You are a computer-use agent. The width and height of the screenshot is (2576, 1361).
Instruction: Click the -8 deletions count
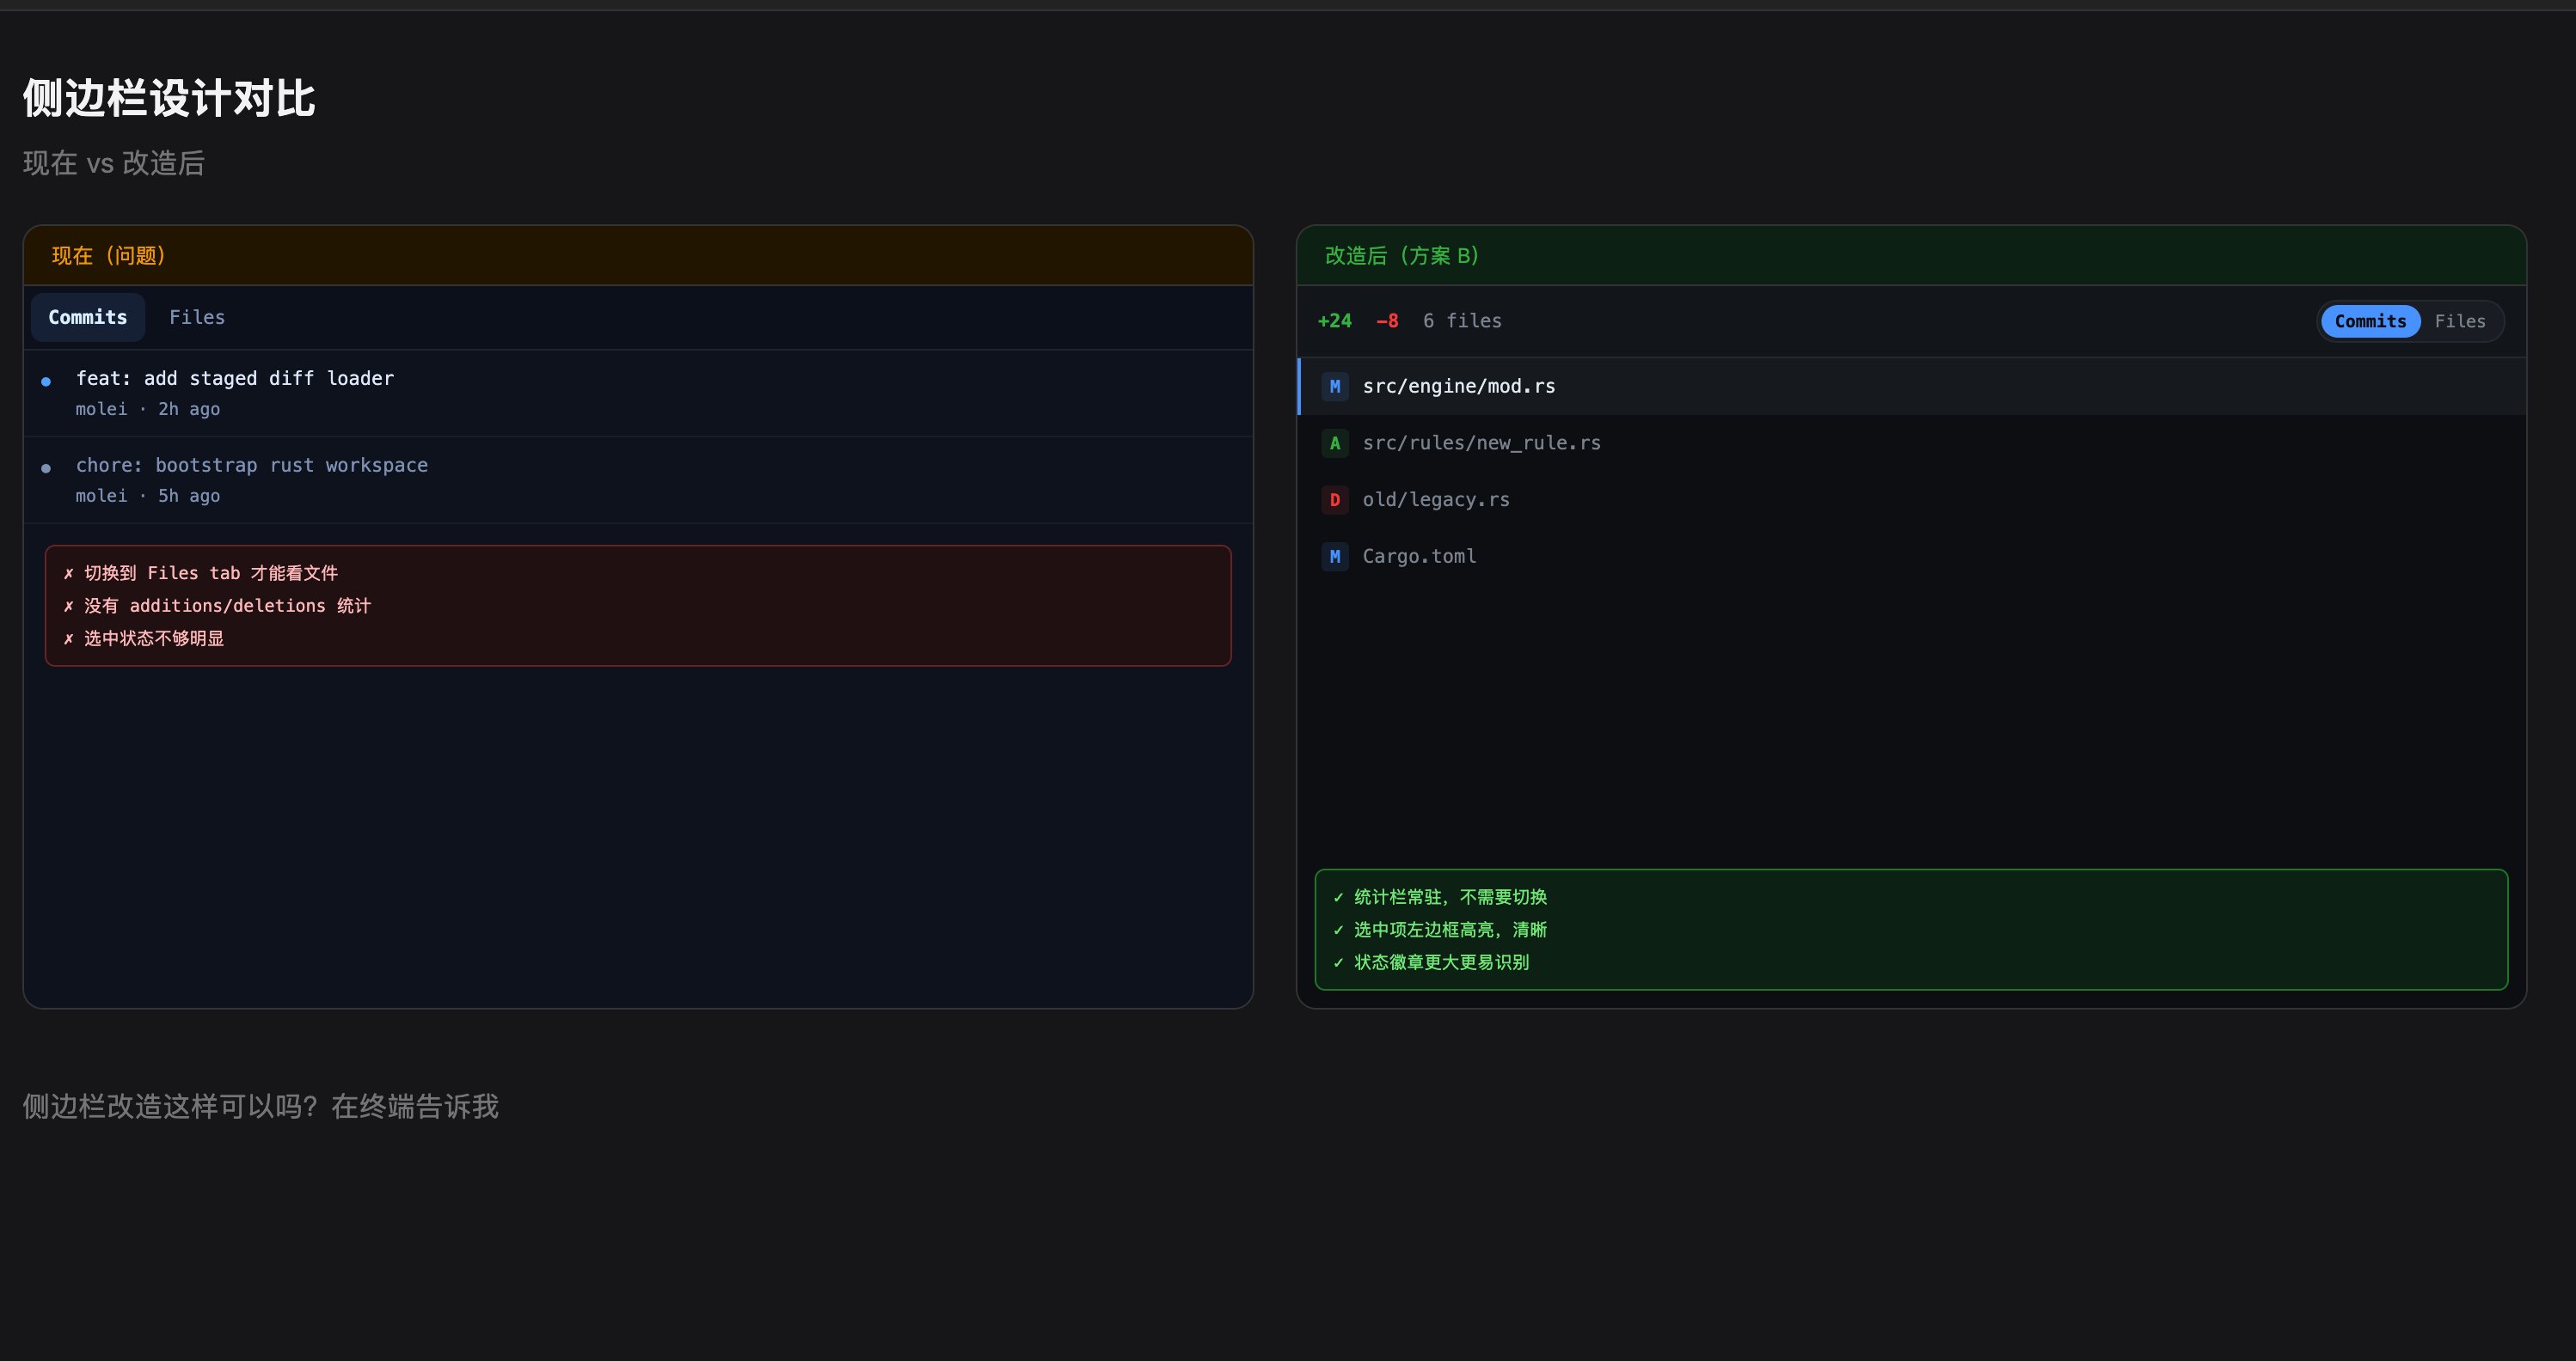point(1387,321)
